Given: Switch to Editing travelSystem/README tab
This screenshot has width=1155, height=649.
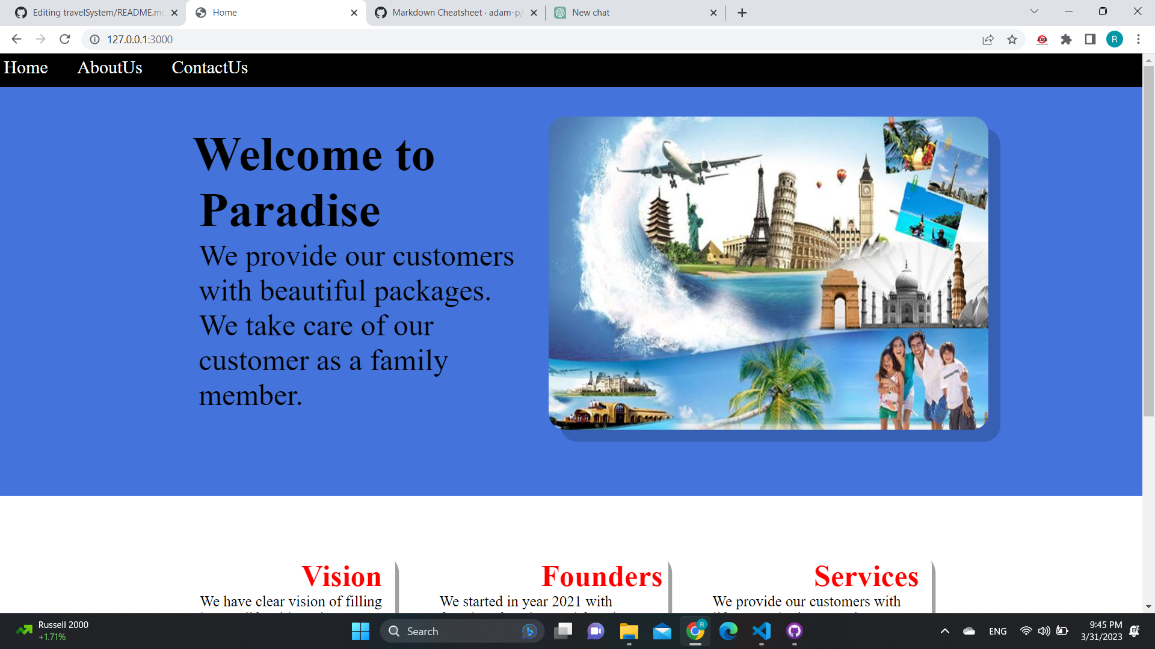Looking at the screenshot, I should tap(96, 13).
